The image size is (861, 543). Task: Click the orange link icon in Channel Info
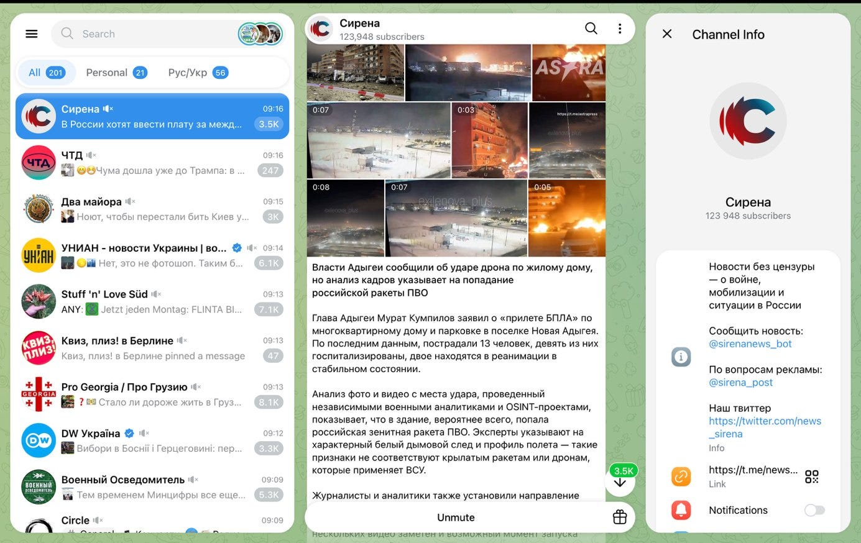(681, 477)
